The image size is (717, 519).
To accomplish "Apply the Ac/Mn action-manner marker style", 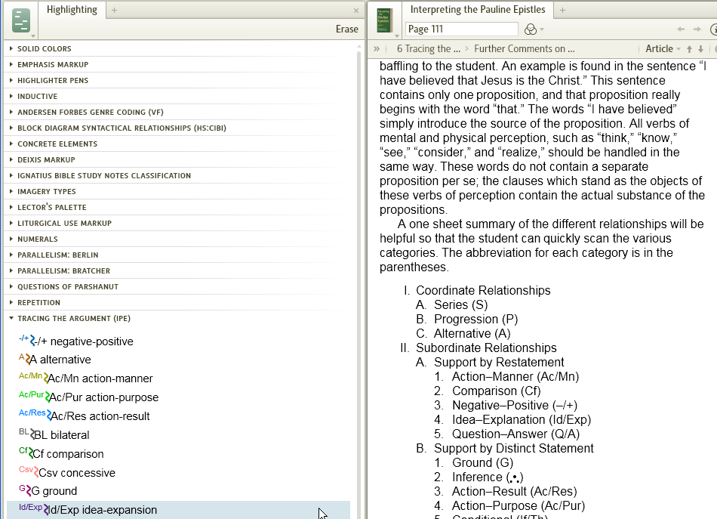I will [85, 378].
